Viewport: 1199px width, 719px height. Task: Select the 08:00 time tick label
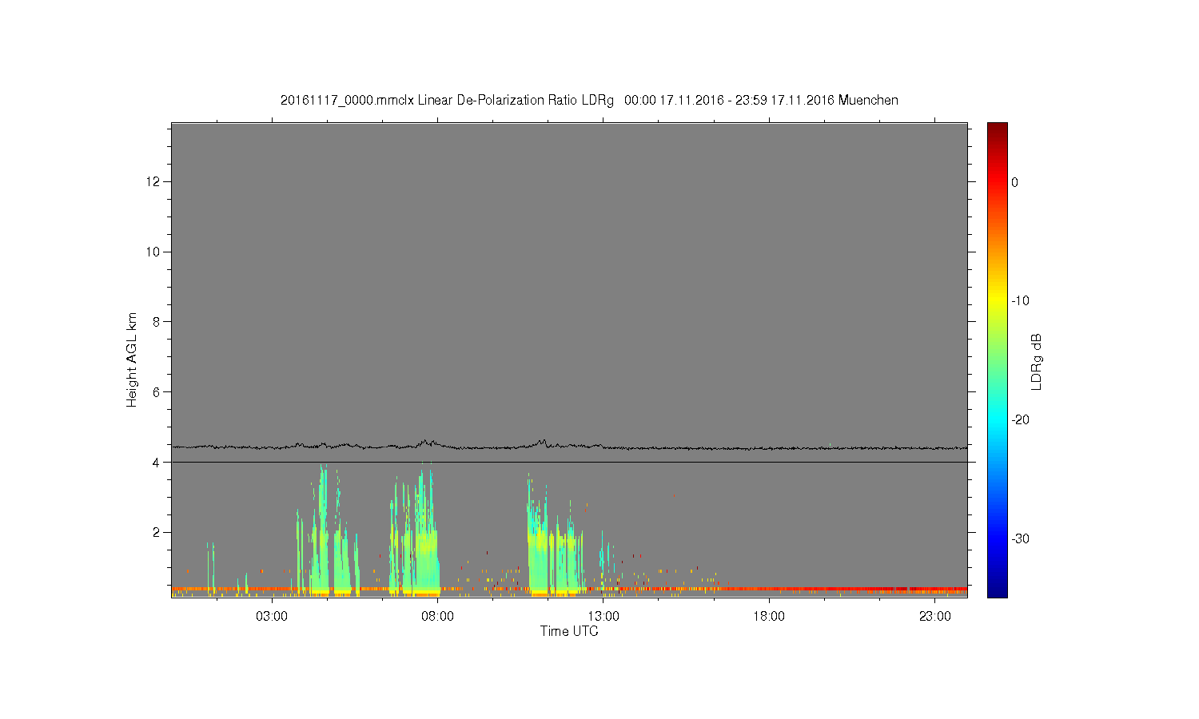(437, 617)
